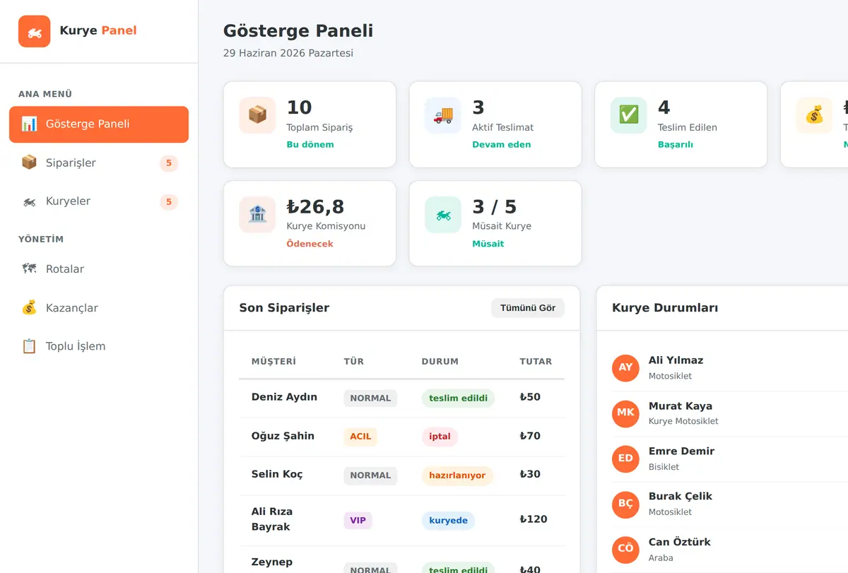Click Emre Demir's ED avatar
This screenshot has height=573, width=848.
click(x=625, y=459)
